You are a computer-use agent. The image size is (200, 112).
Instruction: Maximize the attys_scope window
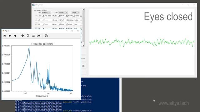point(188,5)
